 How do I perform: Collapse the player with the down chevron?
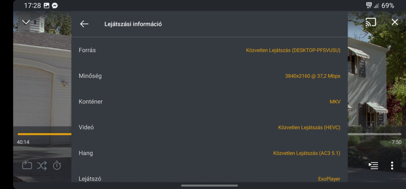tap(26, 22)
